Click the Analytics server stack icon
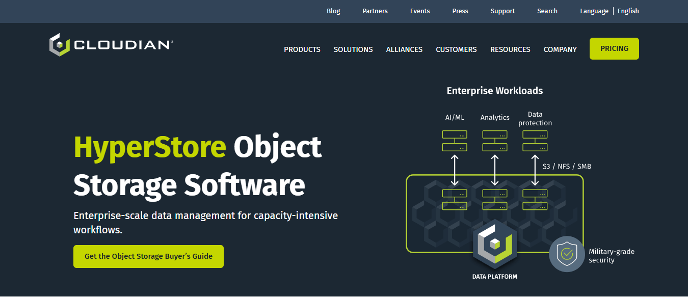This screenshot has width=688, height=297. (494, 141)
